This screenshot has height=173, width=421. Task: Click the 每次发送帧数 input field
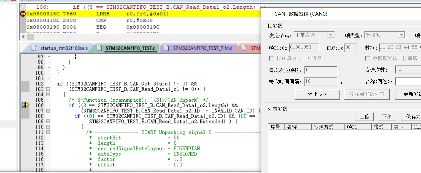[x=321, y=70]
